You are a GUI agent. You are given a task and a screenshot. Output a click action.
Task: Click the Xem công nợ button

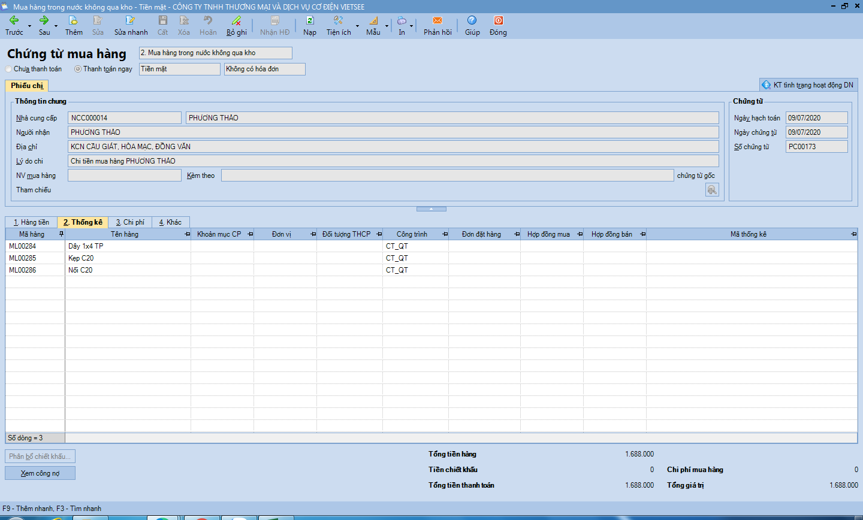(x=40, y=473)
